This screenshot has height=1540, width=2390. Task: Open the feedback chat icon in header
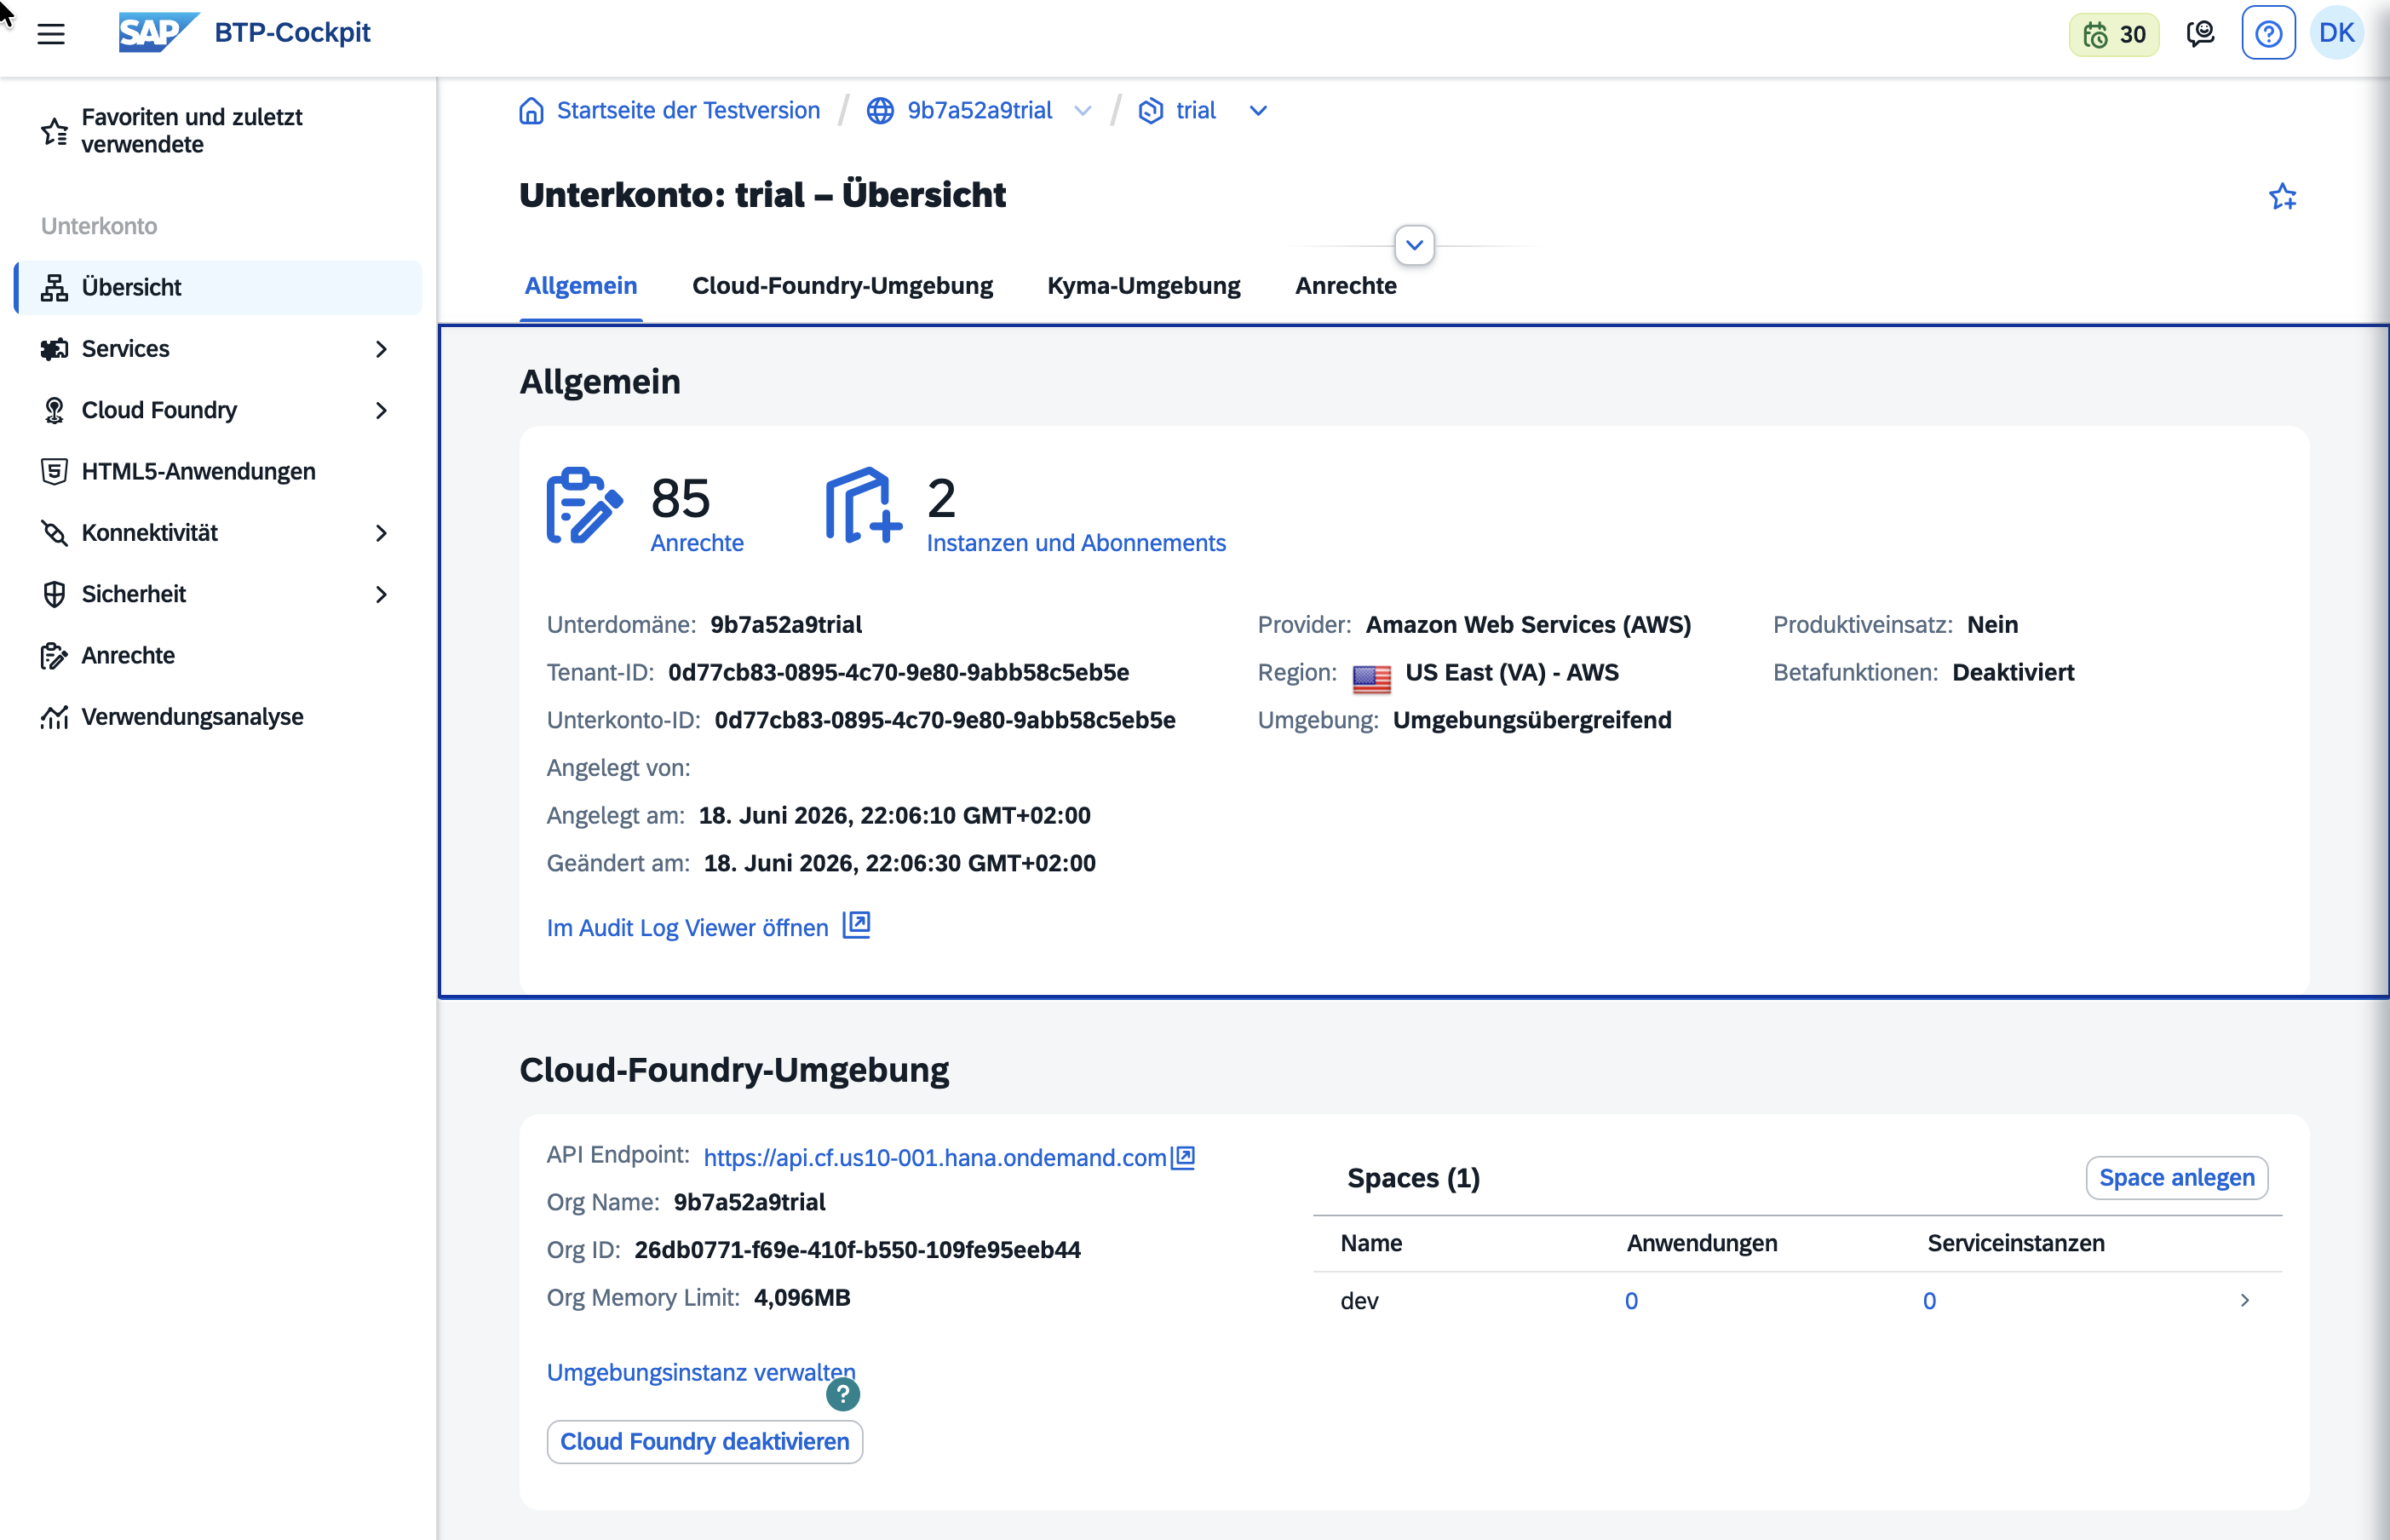[2200, 34]
